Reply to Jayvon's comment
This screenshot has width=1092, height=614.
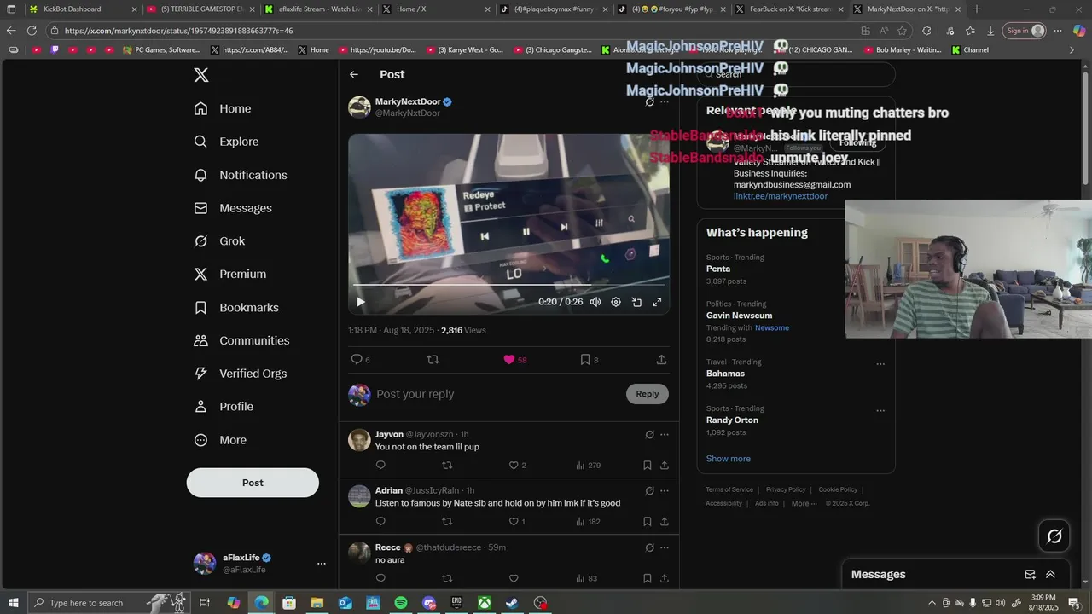tap(380, 466)
